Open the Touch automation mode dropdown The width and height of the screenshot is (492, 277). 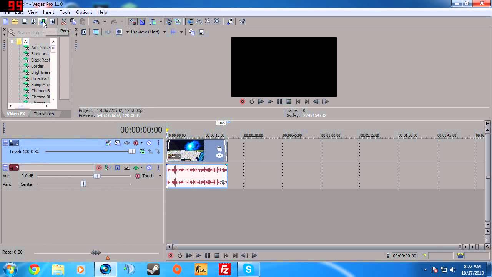click(160, 176)
